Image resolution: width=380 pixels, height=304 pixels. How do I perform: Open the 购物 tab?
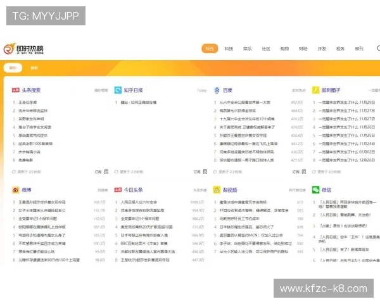click(284, 49)
